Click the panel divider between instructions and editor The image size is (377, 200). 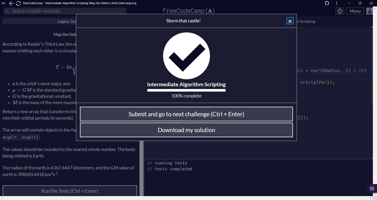click(x=141, y=169)
